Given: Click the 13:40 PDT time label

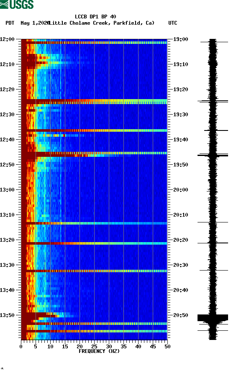Looking at the screenshot, I should 7,290.
